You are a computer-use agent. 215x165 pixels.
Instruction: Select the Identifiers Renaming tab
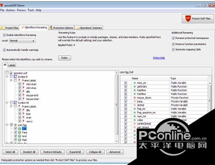(34, 27)
